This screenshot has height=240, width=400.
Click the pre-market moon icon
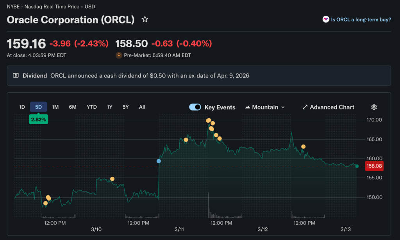pyautogui.click(x=119, y=55)
